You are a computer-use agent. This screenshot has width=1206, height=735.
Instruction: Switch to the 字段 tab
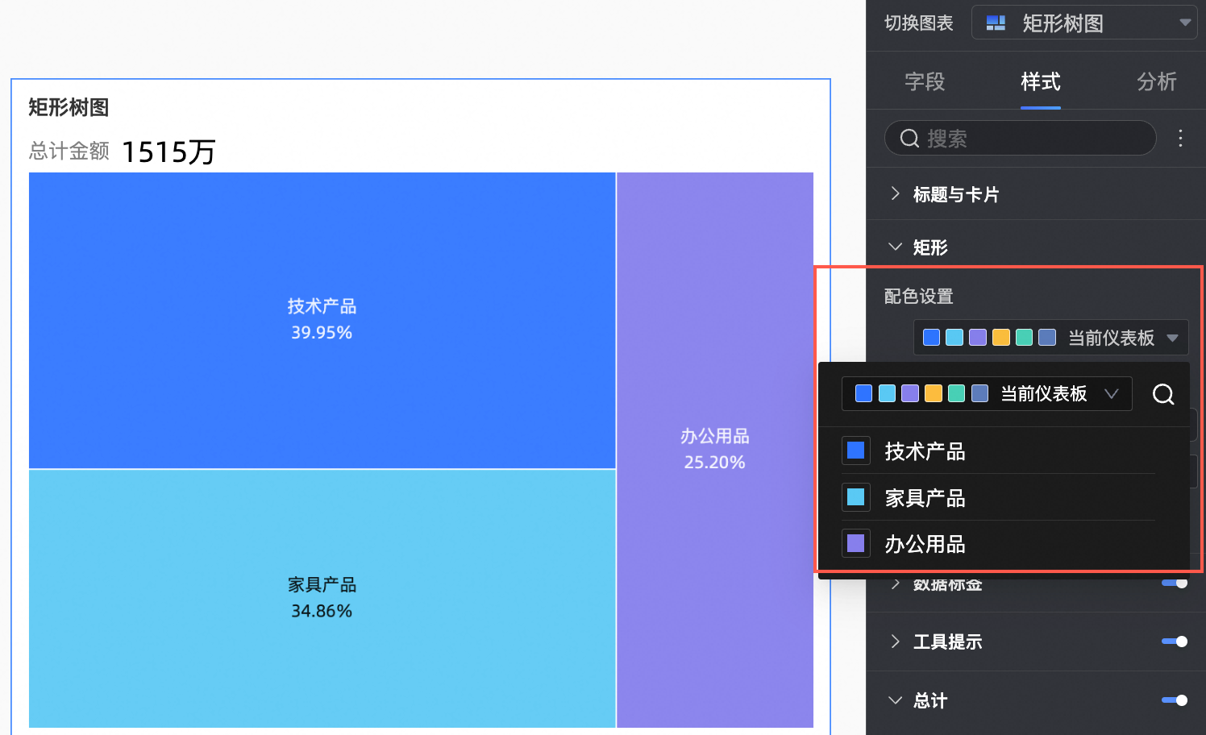pyautogui.click(x=924, y=81)
